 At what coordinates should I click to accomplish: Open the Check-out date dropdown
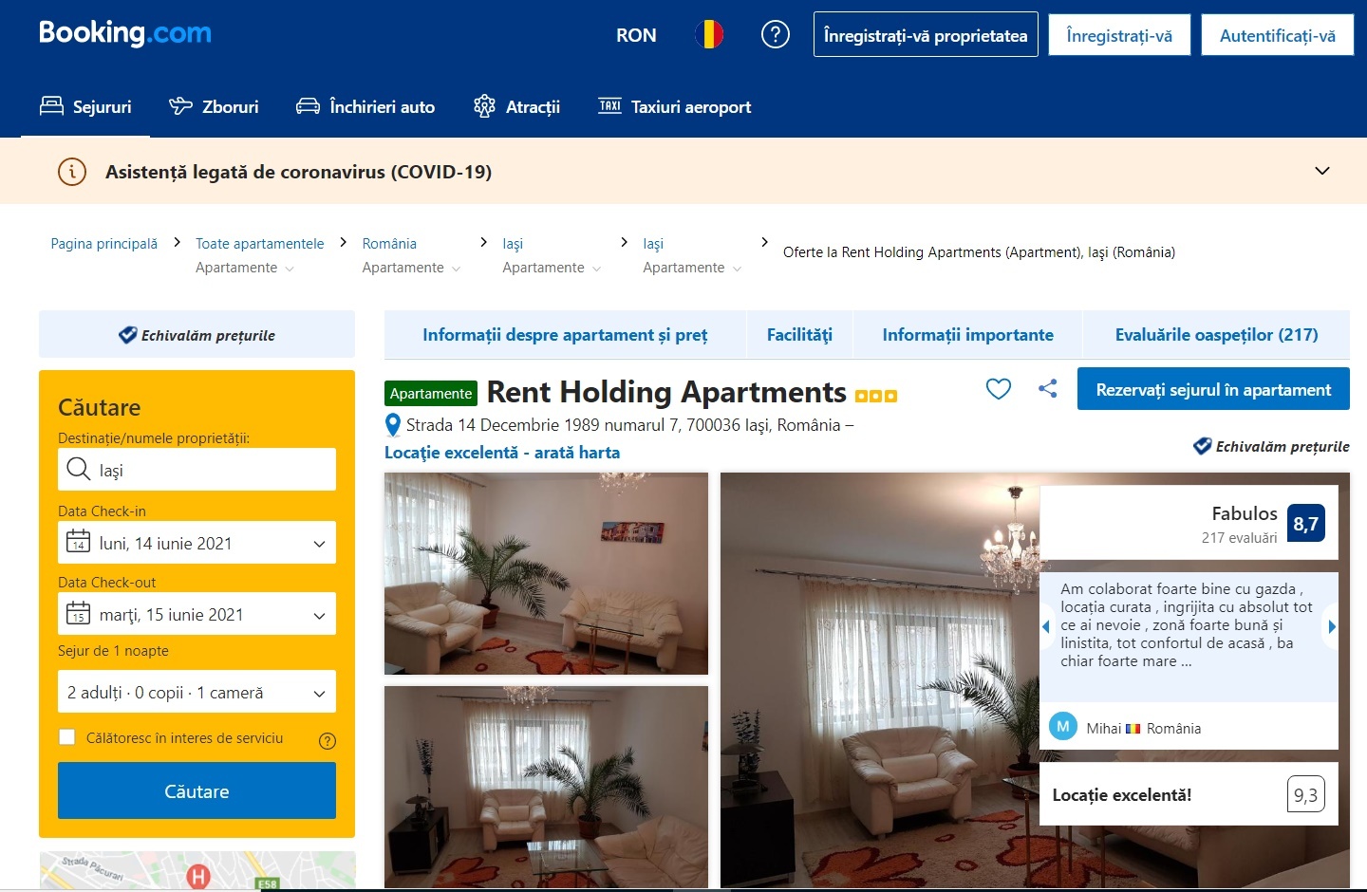click(197, 614)
